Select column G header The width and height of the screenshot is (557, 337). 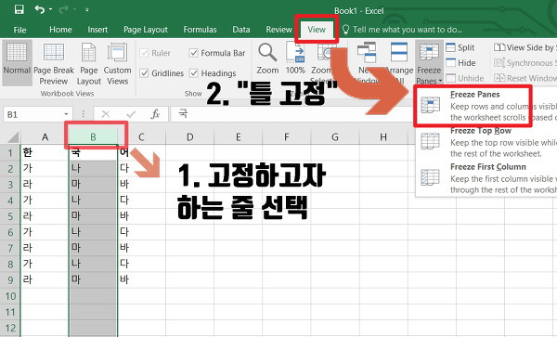tap(334, 136)
